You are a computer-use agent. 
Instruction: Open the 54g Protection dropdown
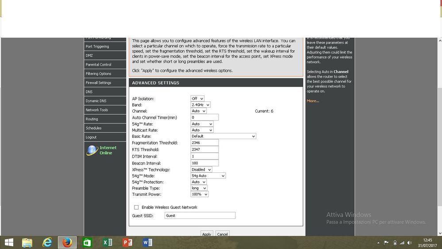point(199,182)
